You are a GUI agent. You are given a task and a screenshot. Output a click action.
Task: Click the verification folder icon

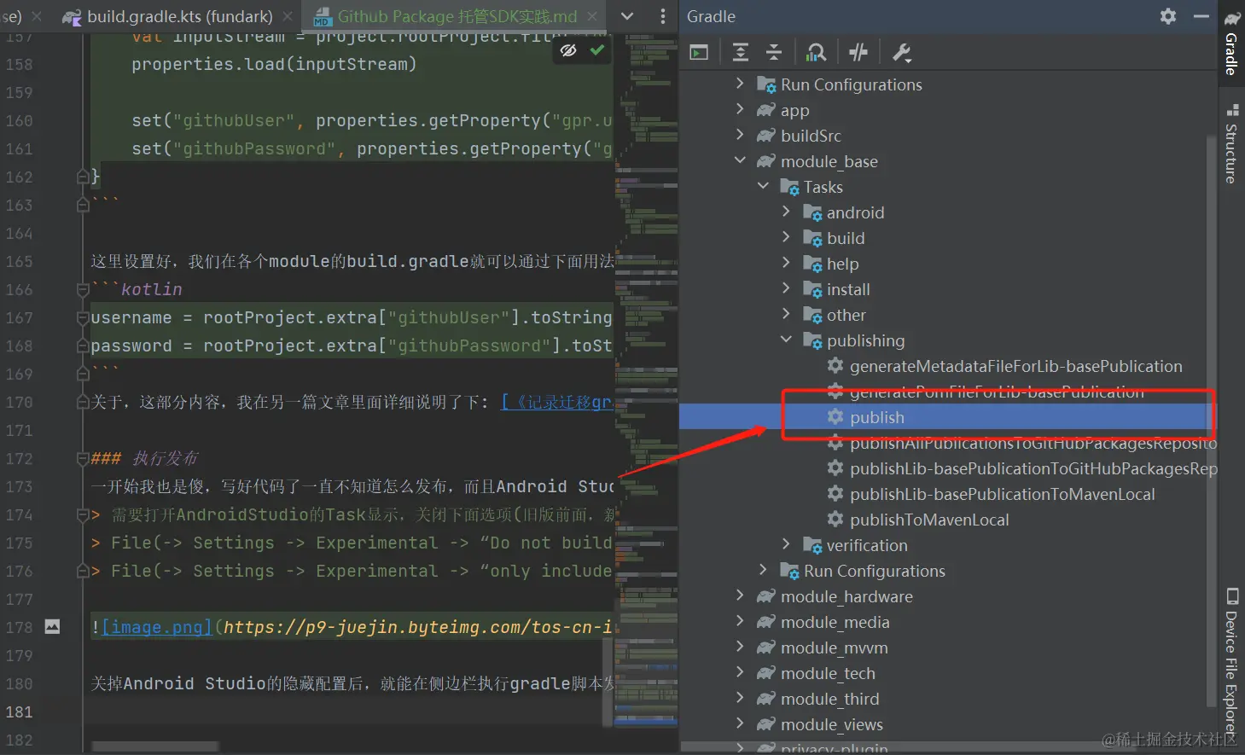(x=813, y=545)
